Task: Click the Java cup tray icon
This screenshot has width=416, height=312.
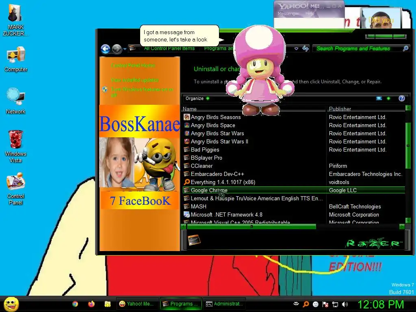Action: 296,304
